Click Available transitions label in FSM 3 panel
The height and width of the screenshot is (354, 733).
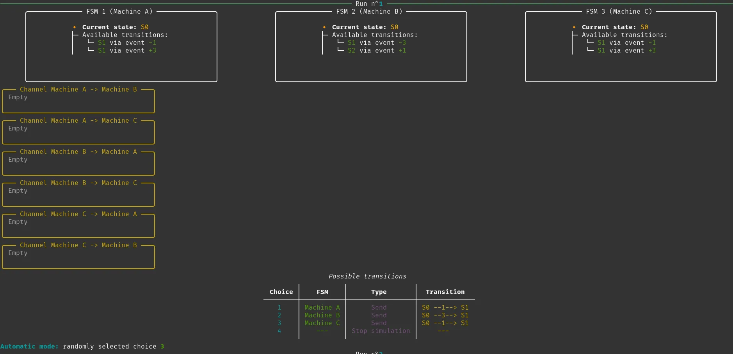624,35
